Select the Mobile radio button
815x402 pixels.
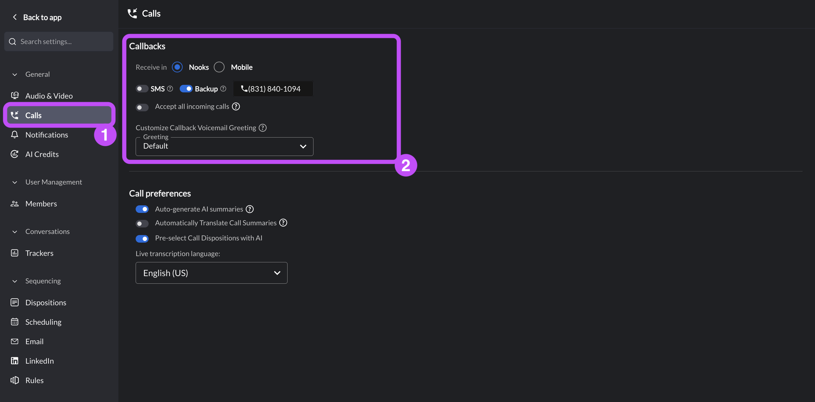point(219,67)
